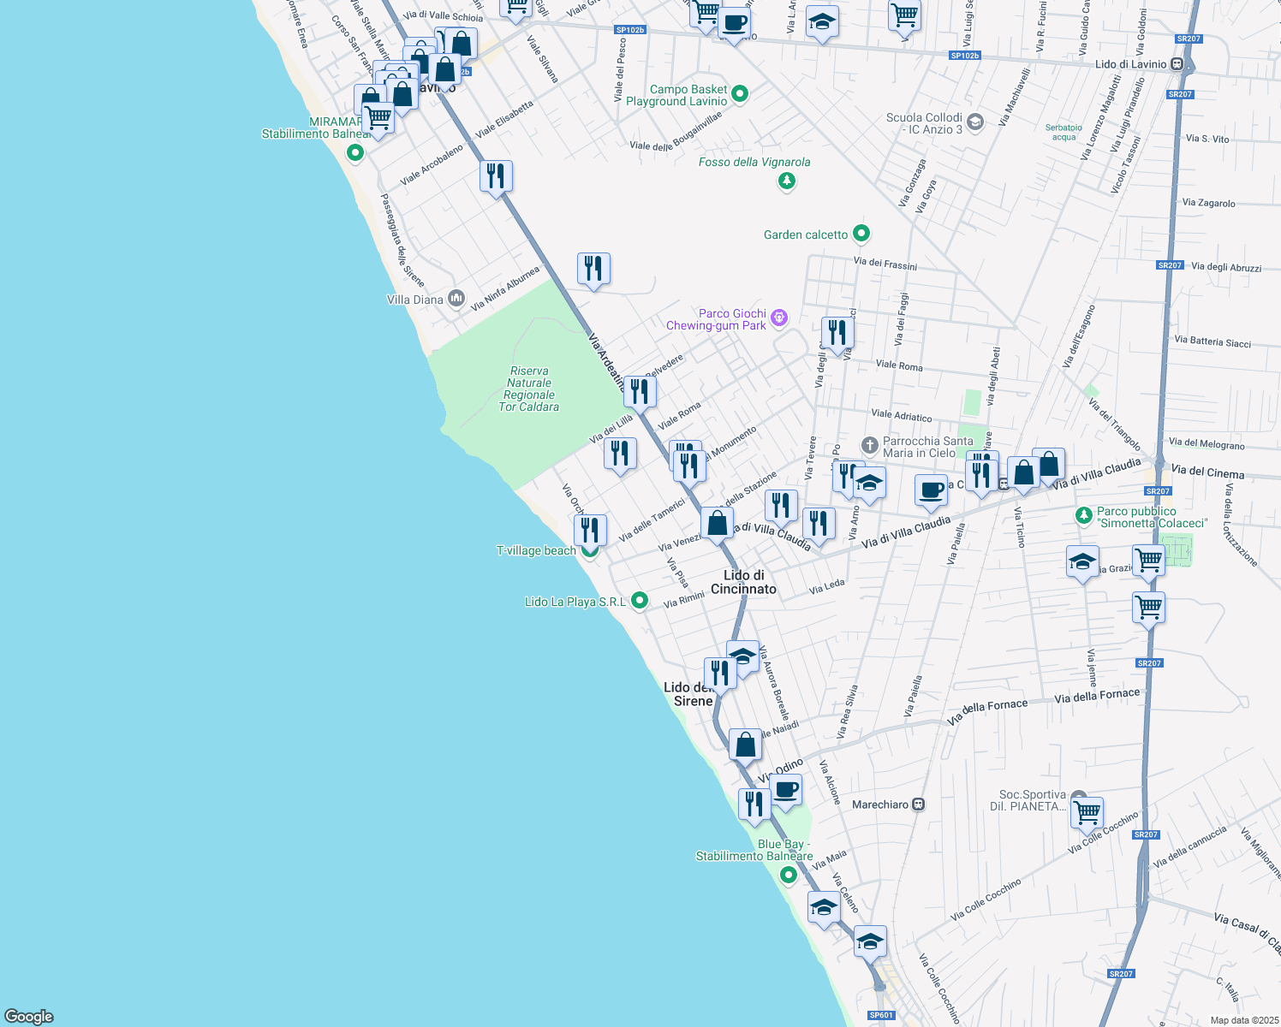Screen dimensions: 1281x1027
Task: Click the restaurant marker on Viale Arcobaleno
Action: (497, 178)
